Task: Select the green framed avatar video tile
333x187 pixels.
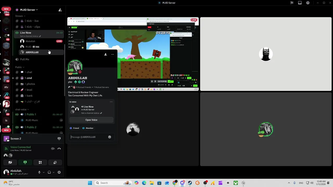Action: [266, 129]
